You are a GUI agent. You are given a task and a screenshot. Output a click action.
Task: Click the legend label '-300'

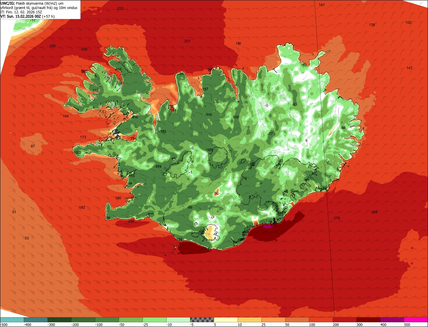click(x=51, y=324)
